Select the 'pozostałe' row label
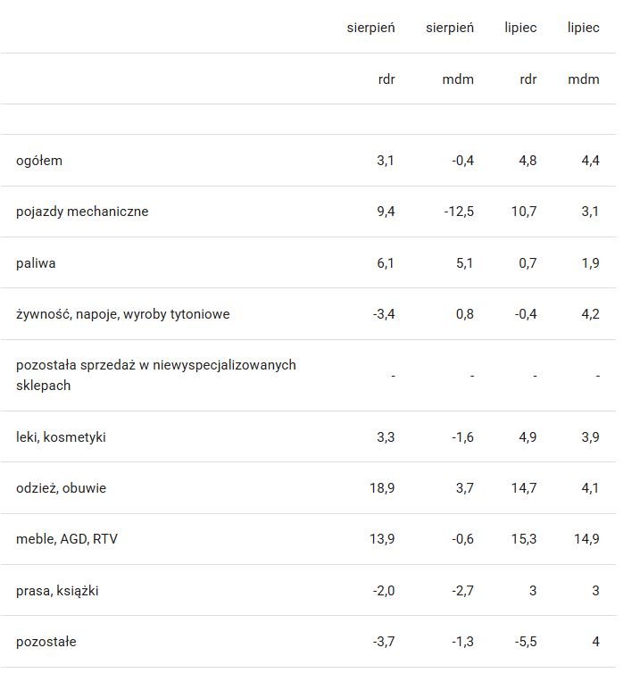 point(46,642)
